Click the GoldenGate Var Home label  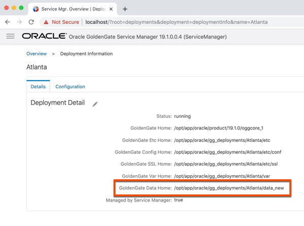[x=147, y=176]
